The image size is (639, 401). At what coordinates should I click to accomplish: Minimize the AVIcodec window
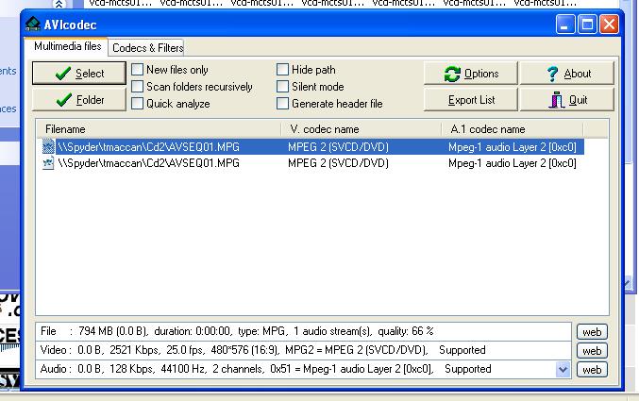pos(565,25)
